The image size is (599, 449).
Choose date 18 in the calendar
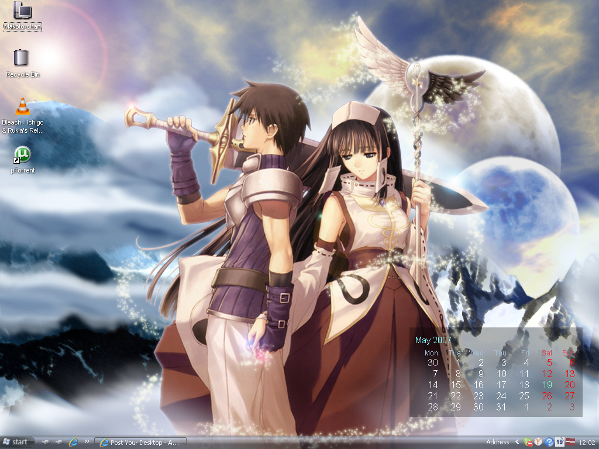click(524, 385)
